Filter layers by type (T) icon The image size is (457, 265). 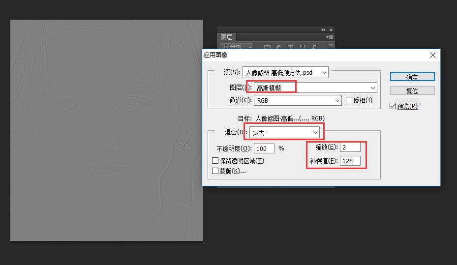[291, 47]
